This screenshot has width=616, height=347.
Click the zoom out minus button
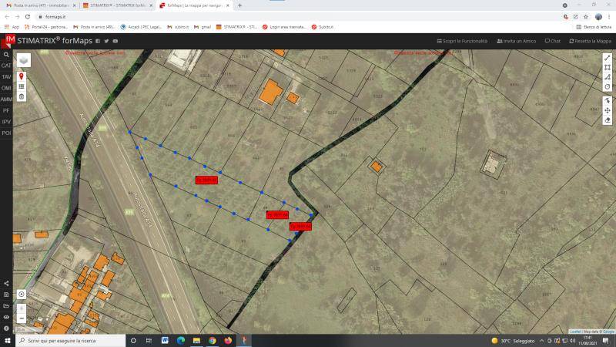[22, 318]
